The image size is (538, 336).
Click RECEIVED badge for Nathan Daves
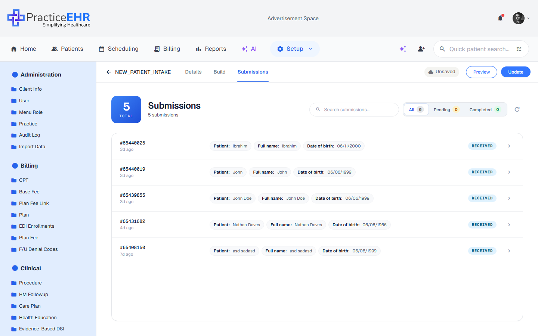pyautogui.click(x=482, y=225)
